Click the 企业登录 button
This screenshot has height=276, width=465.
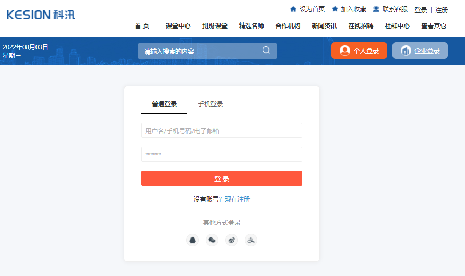[420, 51]
